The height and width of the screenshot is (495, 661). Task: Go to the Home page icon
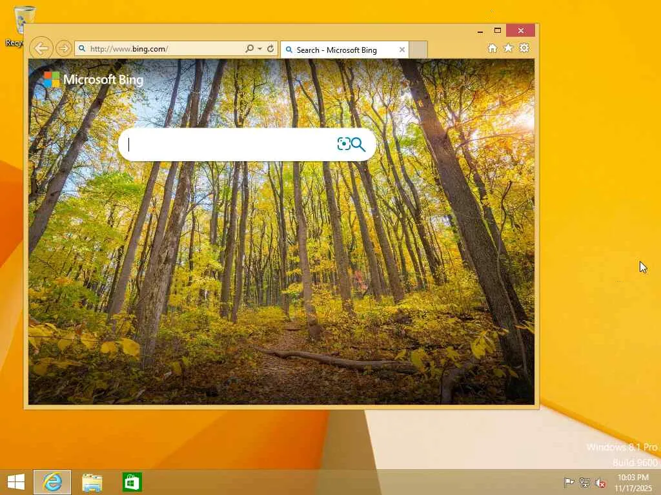pyautogui.click(x=493, y=48)
